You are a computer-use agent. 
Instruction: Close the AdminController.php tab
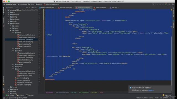(55, 8)
